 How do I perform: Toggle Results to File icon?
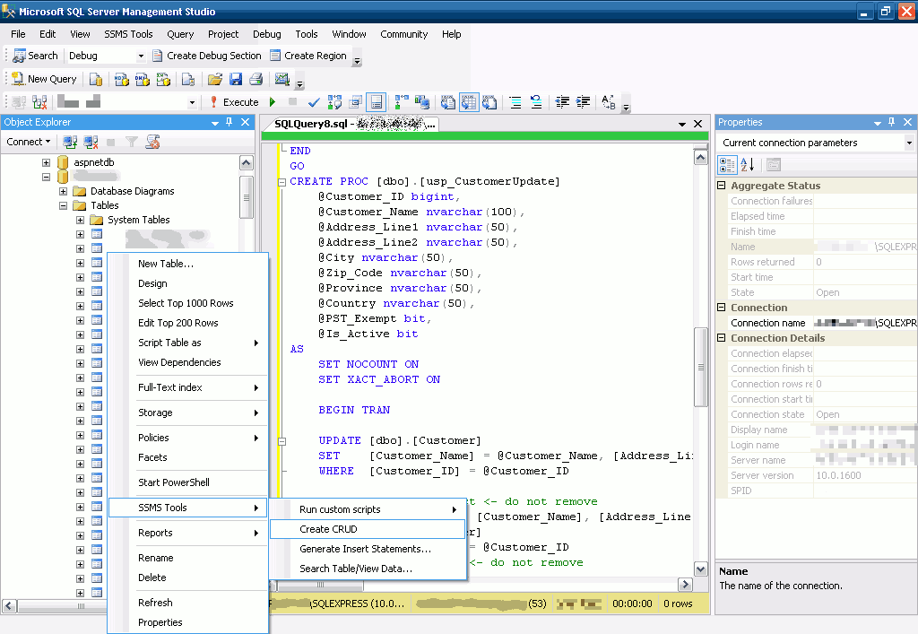489,102
